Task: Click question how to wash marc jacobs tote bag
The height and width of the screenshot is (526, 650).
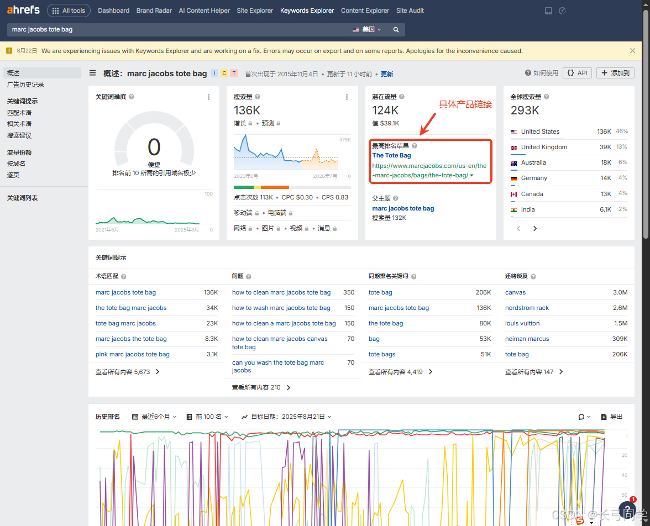Action: click(x=281, y=308)
